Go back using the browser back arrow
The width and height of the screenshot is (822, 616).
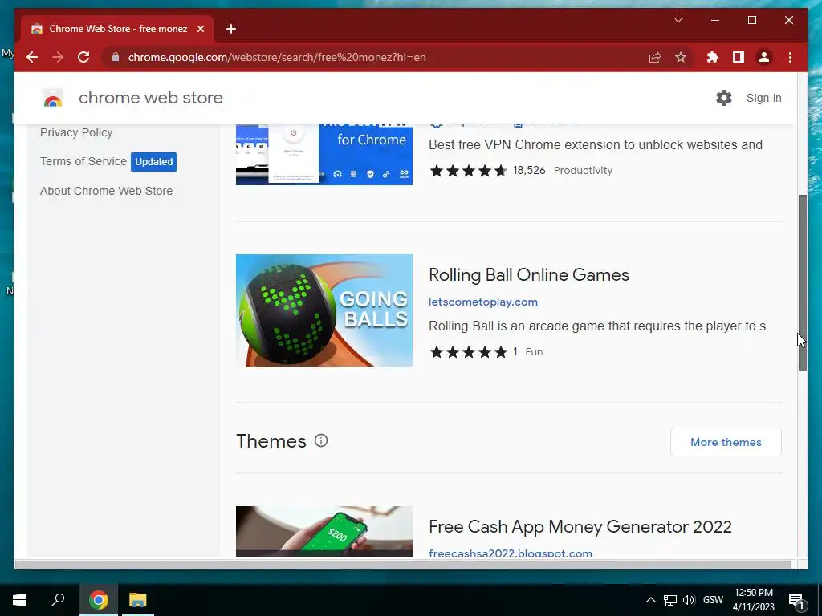click(x=32, y=57)
